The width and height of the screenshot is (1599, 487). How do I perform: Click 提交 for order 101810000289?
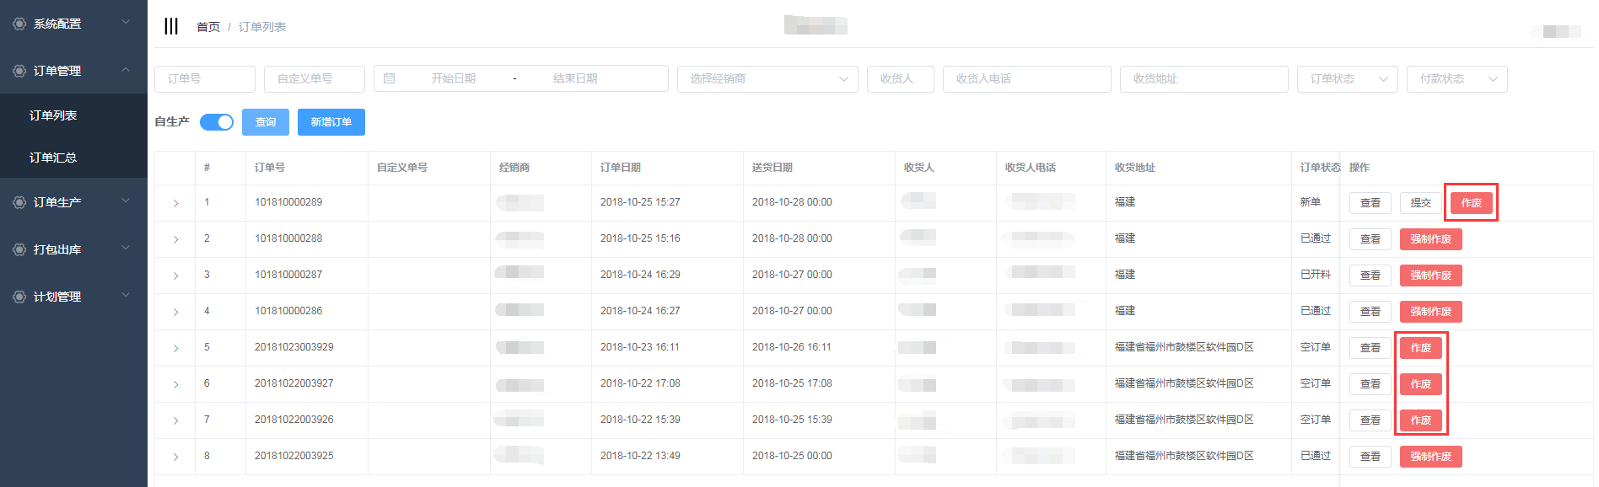coord(1420,203)
